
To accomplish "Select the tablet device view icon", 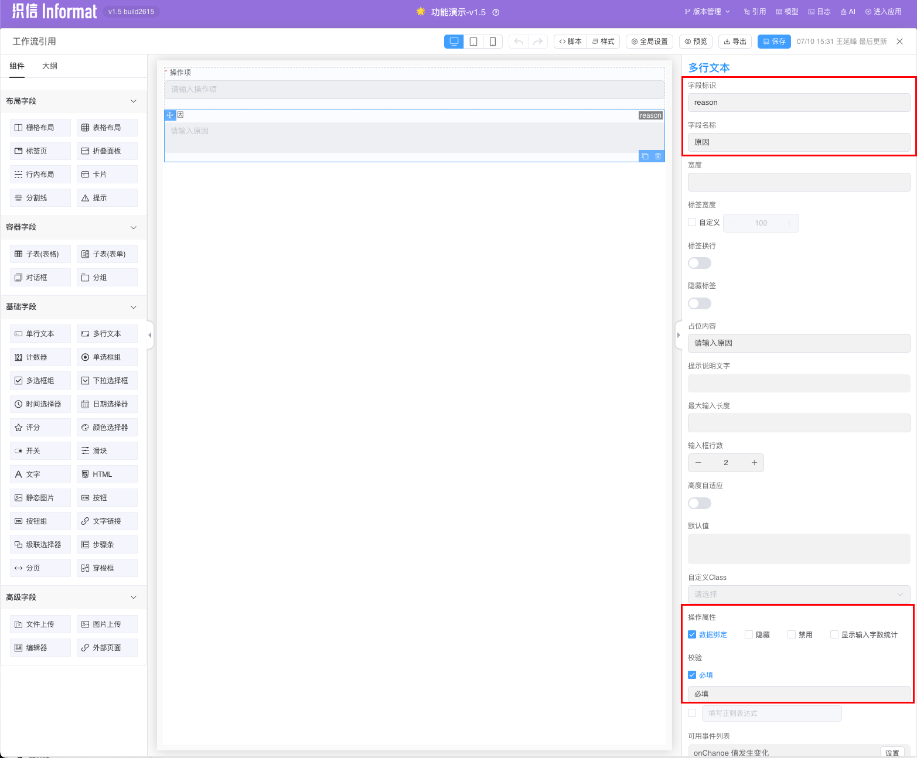I will point(473,42).
